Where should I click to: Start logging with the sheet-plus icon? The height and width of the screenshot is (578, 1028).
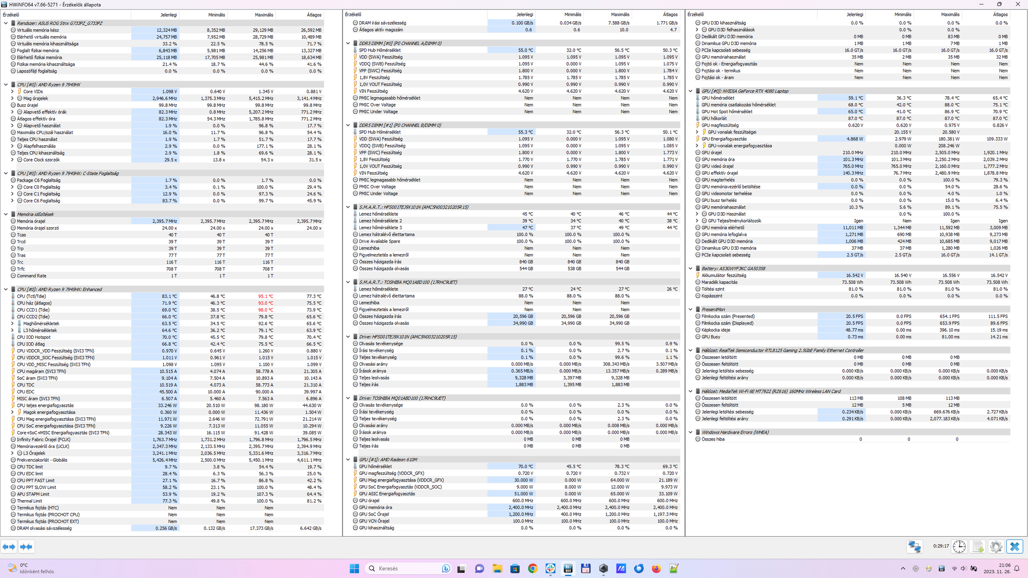[x=977, y=547]
